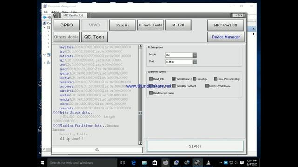Screen dimensions: 298x167
Task: Open the Action Center notifications
Action: coord(242,163)
